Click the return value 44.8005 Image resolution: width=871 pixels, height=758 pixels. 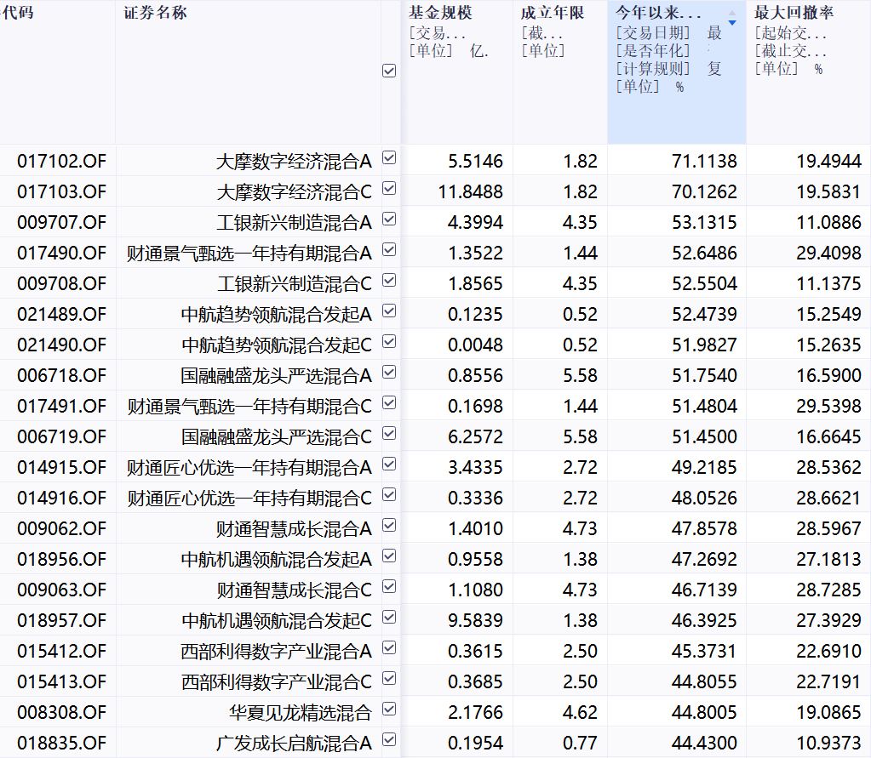click(x=704, y=712)
